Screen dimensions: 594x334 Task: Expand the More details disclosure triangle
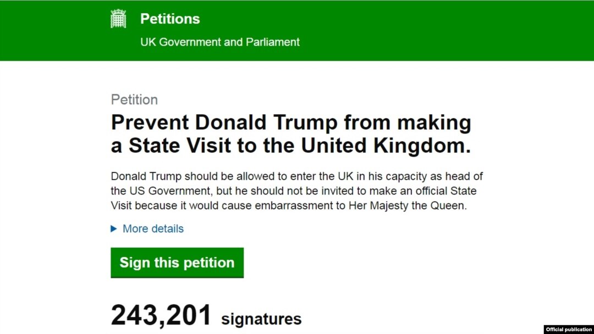(x=114, y=229)
